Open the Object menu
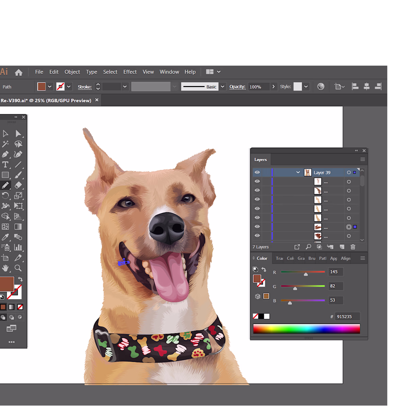The height and width of the screenshot is (408, 408). pyautogui.click(x=72, y=72)
